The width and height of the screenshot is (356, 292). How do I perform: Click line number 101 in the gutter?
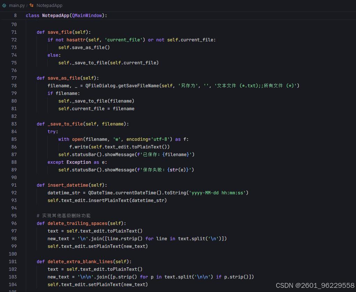pos(13,262)
